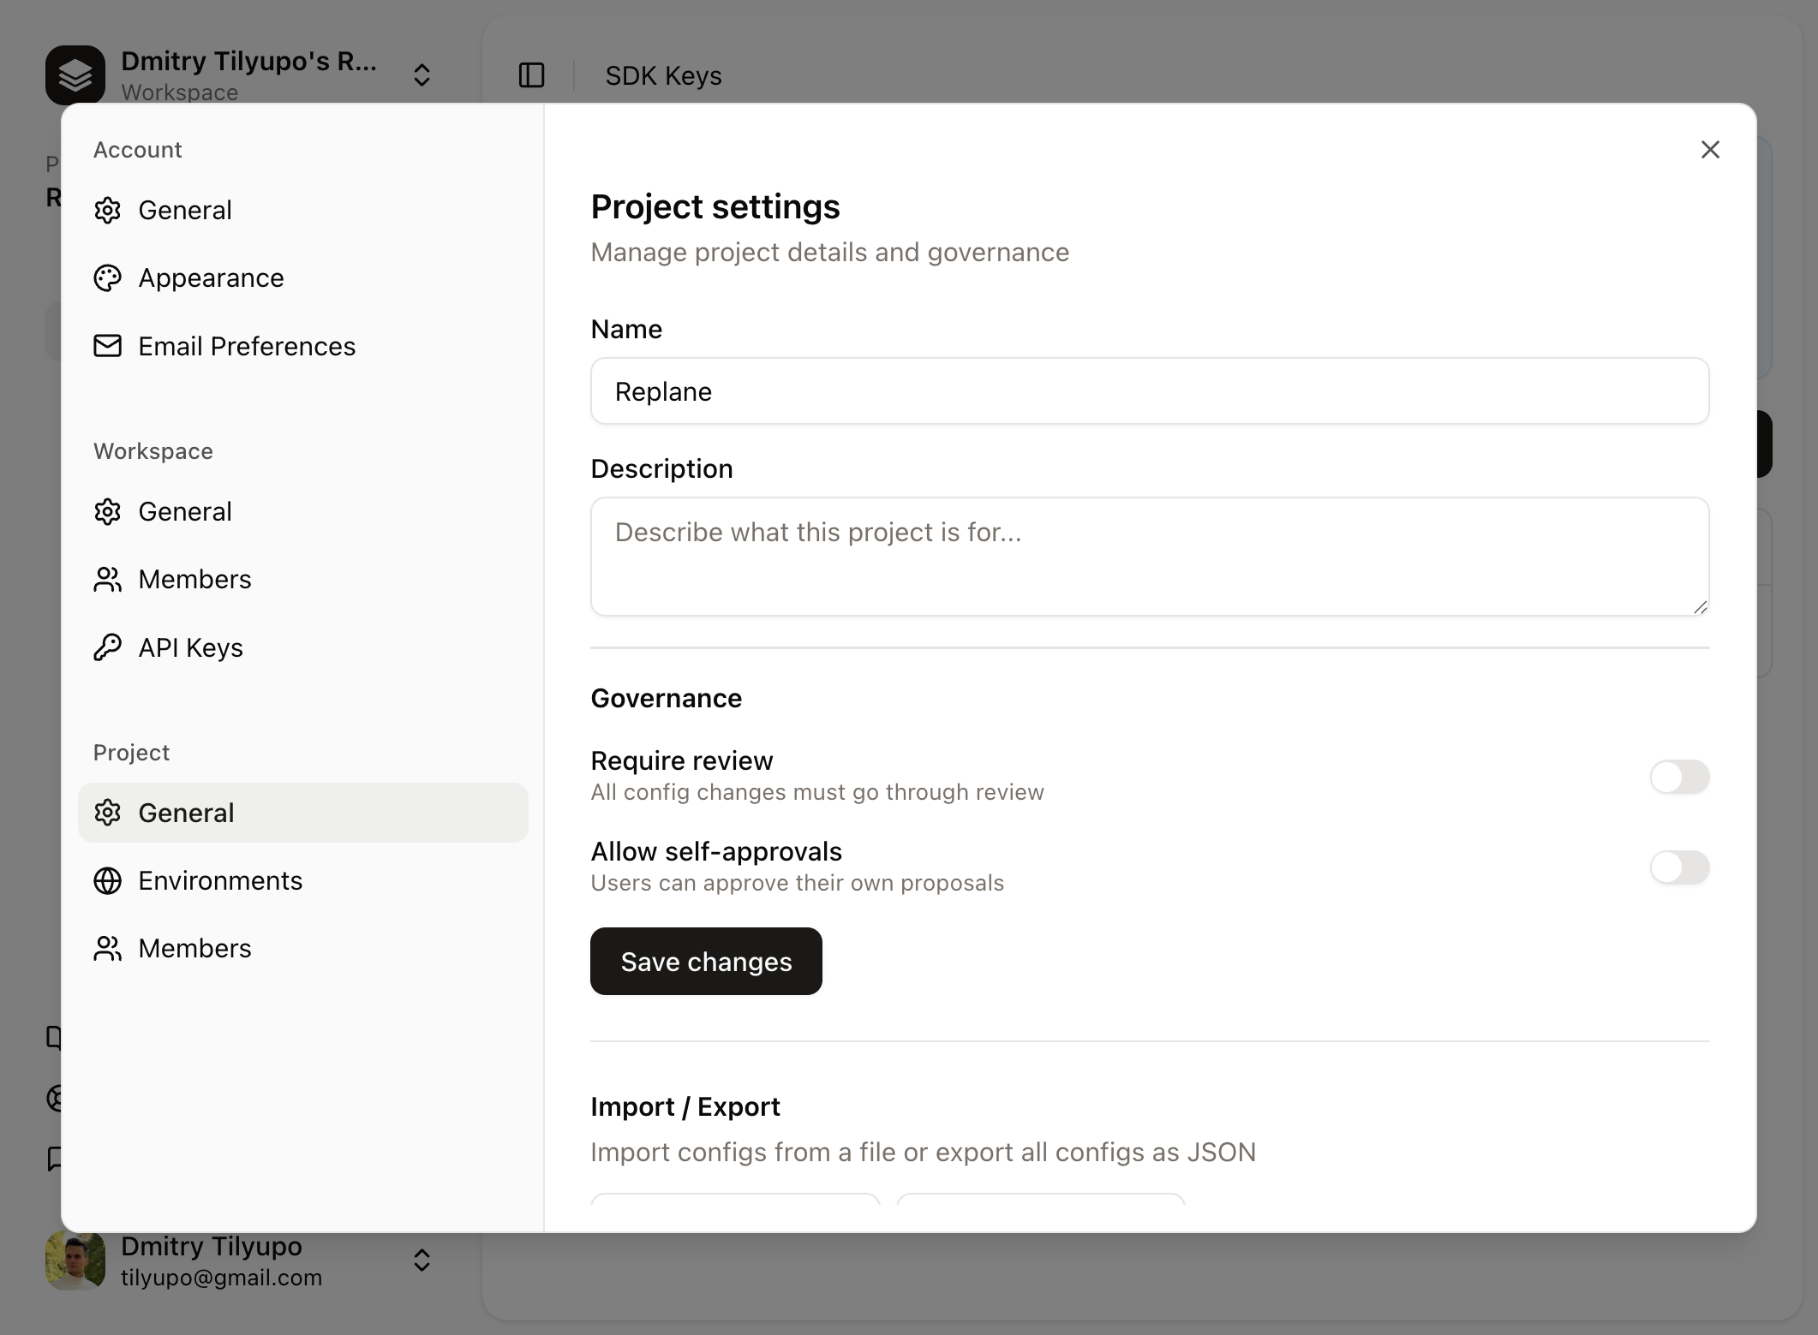Click the Save changes button
This screenshot has width=1818, height=1335.
705,961
